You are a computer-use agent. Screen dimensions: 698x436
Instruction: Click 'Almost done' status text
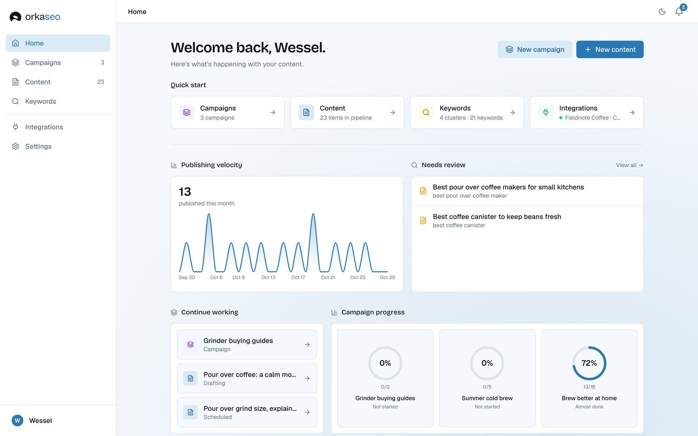point(589,407)
